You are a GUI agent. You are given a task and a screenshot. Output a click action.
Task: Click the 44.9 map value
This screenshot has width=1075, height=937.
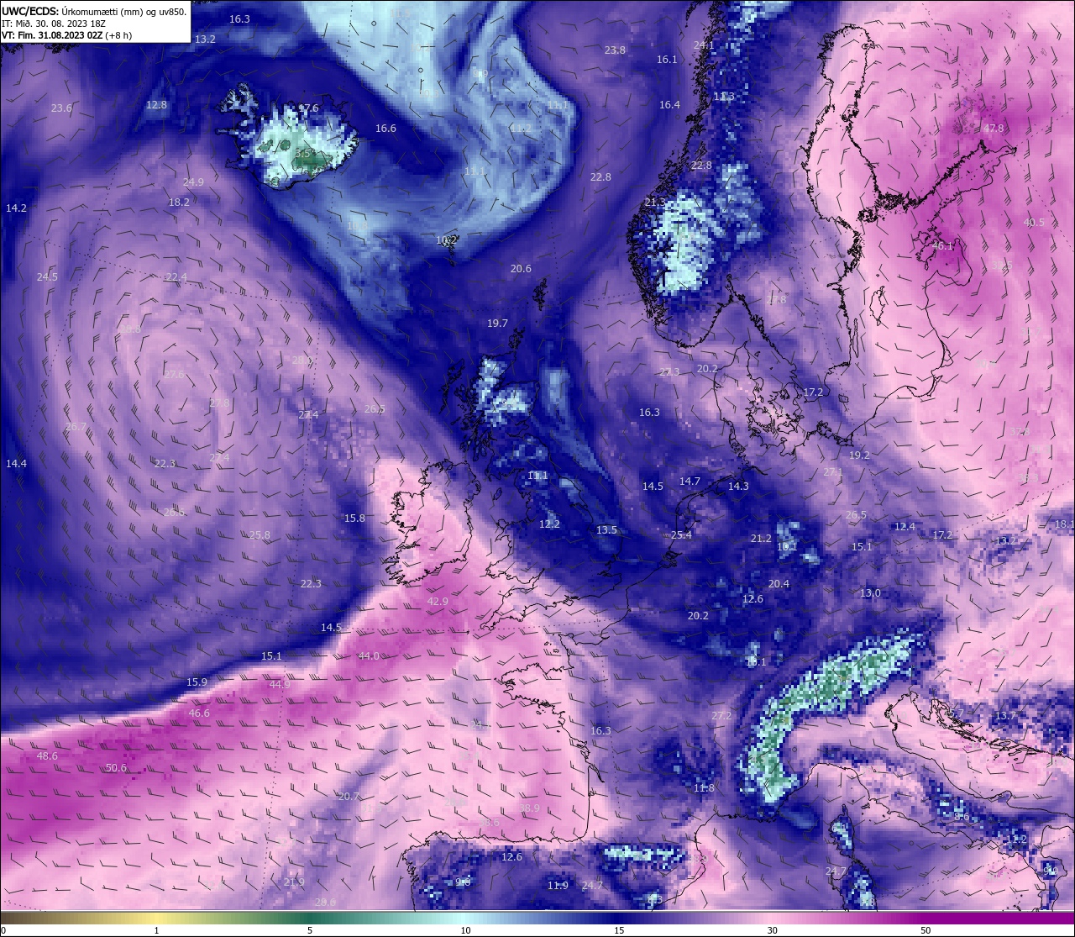pyautogui.click(x=280, y=685)
